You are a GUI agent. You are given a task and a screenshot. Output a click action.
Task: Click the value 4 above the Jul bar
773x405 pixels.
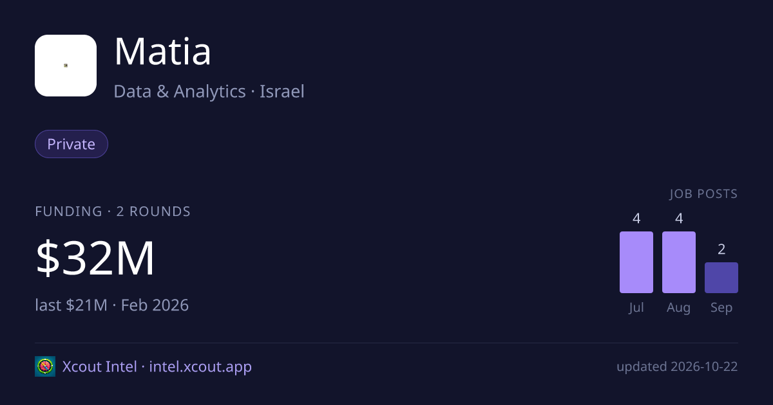[x=636, y=219]
